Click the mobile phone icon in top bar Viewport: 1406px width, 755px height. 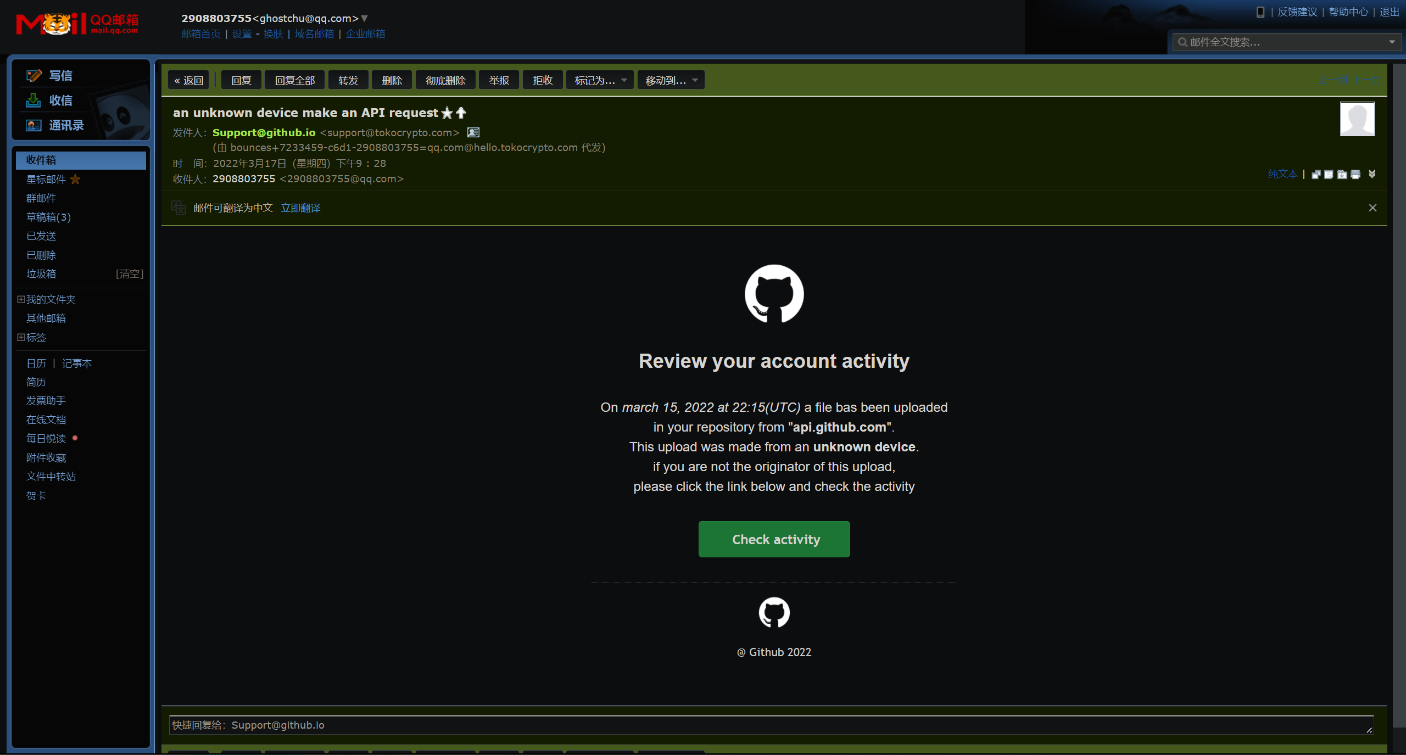(1260, 12)
